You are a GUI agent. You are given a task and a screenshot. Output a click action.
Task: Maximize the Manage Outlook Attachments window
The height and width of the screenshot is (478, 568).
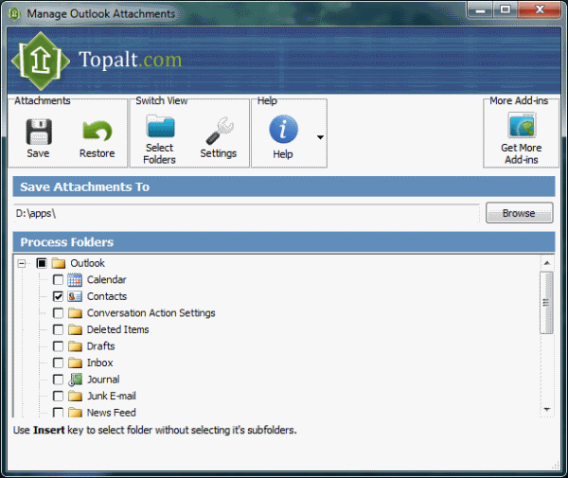coord(505,9)
